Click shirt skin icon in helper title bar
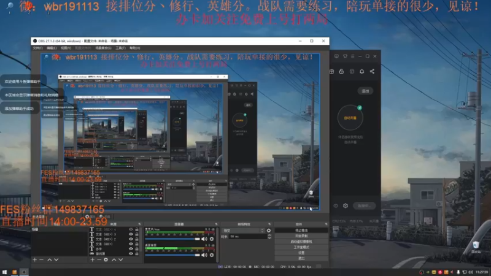The width and height of the screenshot is (491, 276). (345, 56)
